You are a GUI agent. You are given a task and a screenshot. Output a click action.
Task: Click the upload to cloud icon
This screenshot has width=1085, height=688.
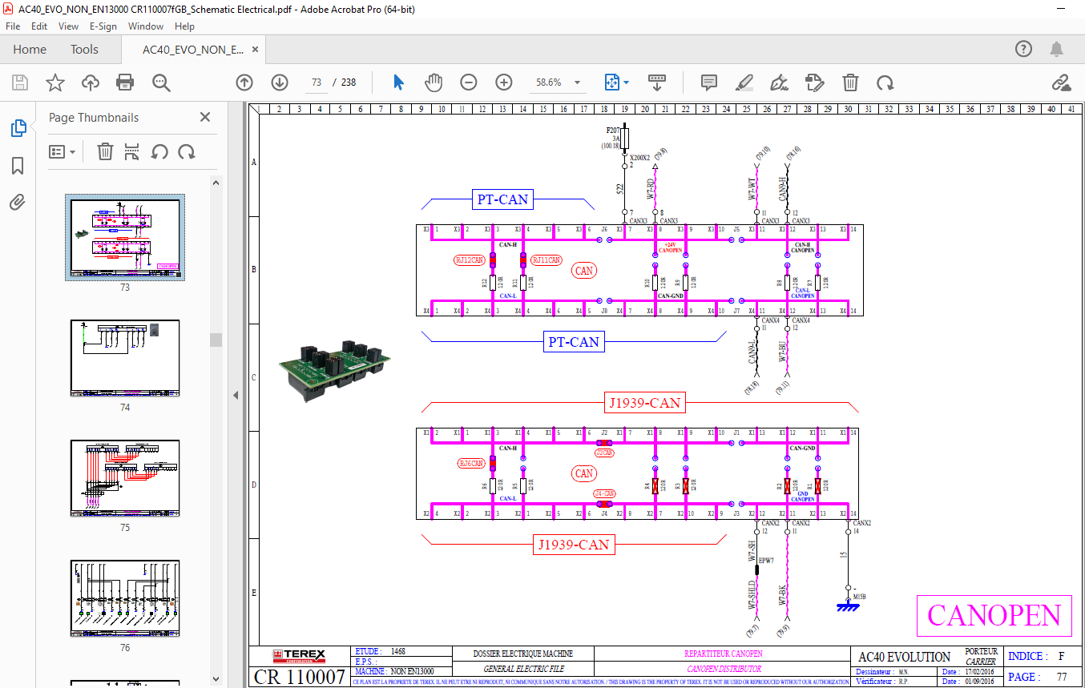click(x=90, y=82)
